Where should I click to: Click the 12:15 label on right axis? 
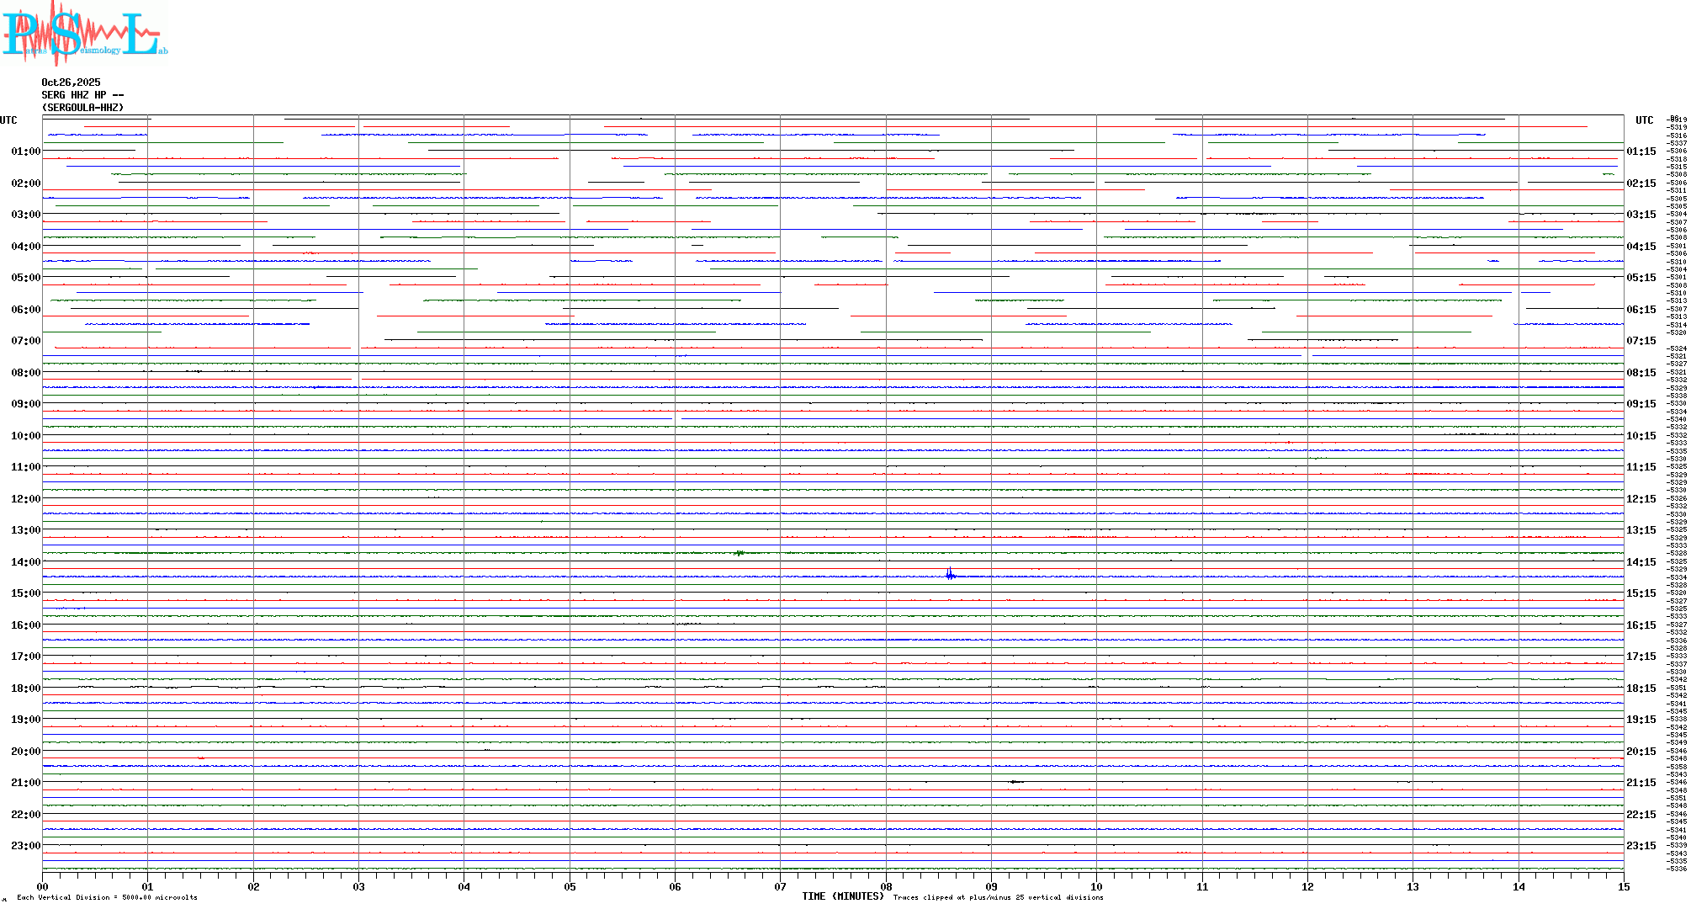1641,499
